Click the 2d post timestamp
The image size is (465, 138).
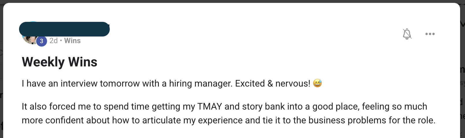coord(53,41)
